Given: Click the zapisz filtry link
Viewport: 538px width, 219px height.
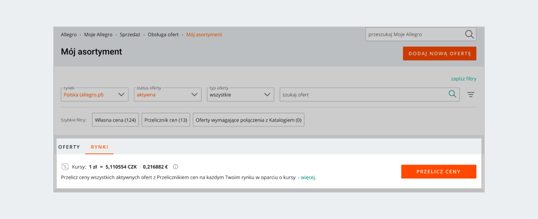Looking at the screenshot, I should point(464,79).
